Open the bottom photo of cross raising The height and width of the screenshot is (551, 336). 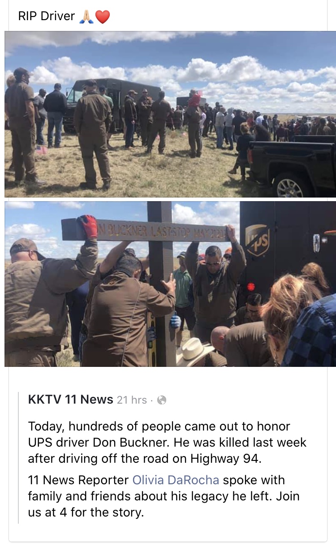click(x=170, y=284)
